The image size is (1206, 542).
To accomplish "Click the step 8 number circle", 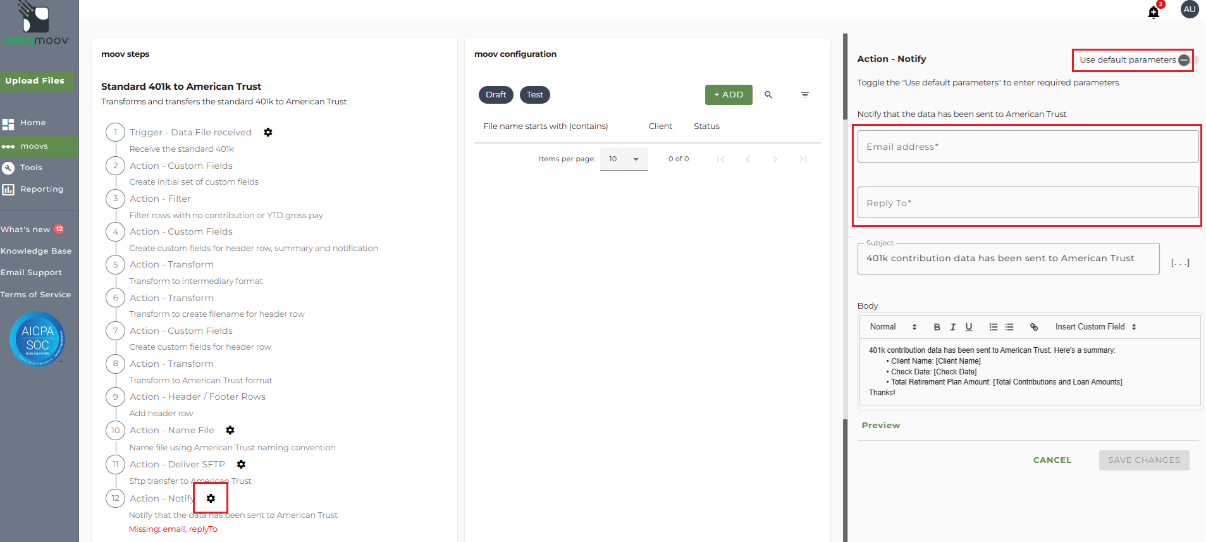I will (x=115, y=364).
